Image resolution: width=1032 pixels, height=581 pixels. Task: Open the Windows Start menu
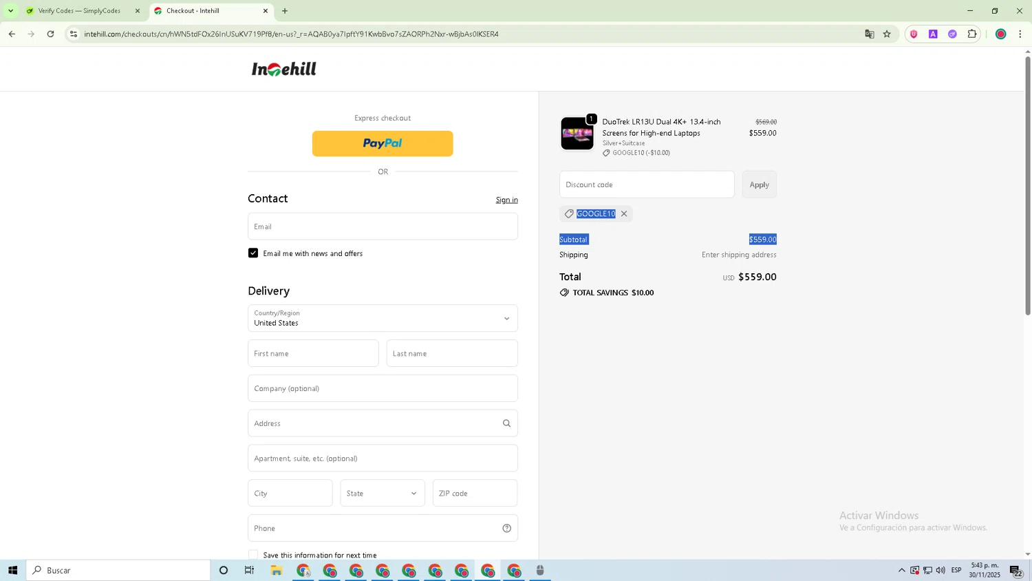[12, 571]
